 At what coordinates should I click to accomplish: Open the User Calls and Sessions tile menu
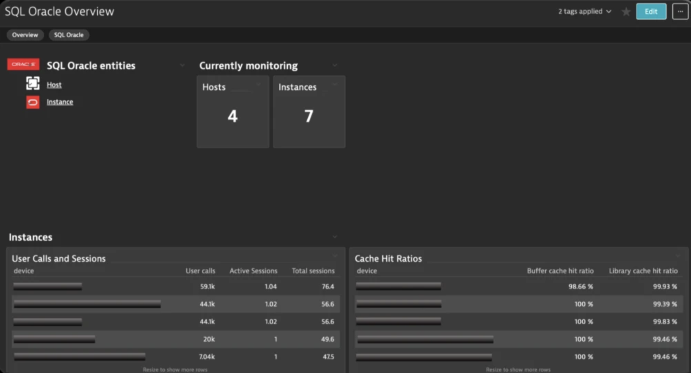tap(335, 256)
